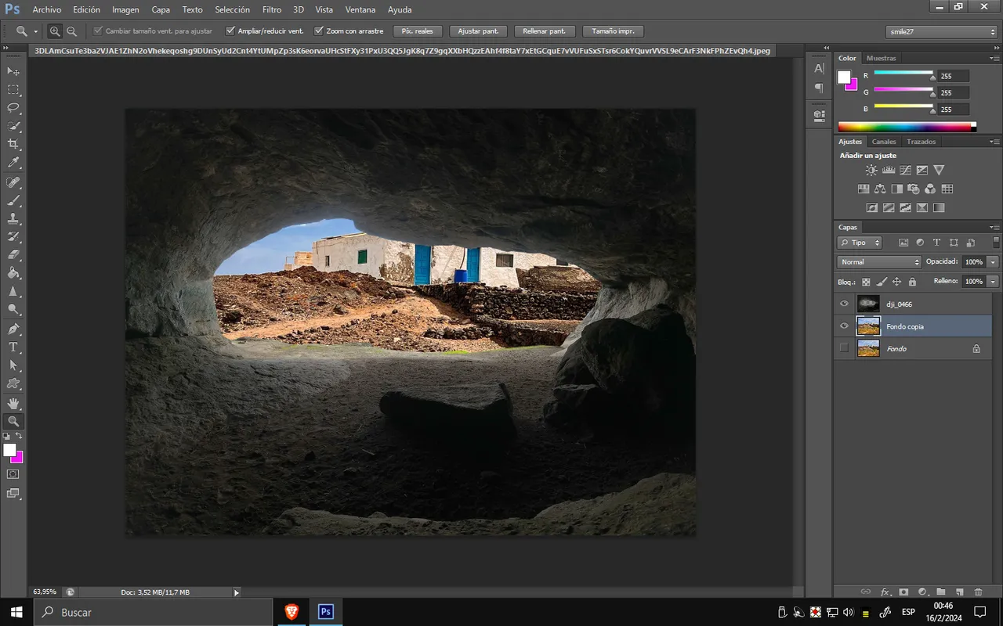Show the Fondo layer

[844, 348]
